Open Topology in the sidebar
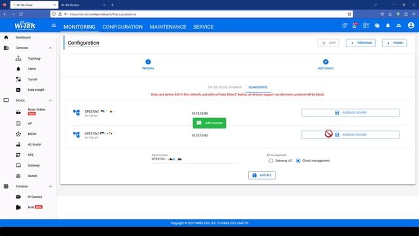Image resolution: width=419 pixels, height=236 pixels. coord(34,58)
